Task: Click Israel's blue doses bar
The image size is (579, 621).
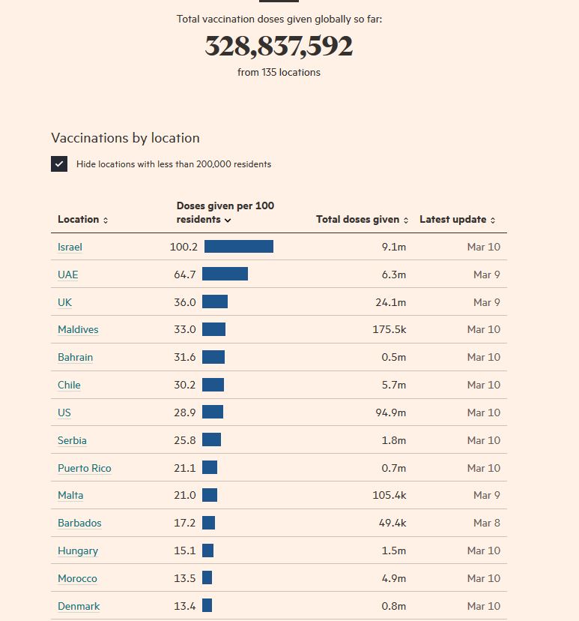Action: [x=238, y=247]
